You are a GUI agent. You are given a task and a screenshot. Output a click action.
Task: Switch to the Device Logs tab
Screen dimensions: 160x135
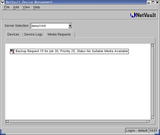[x=33, y=35]
